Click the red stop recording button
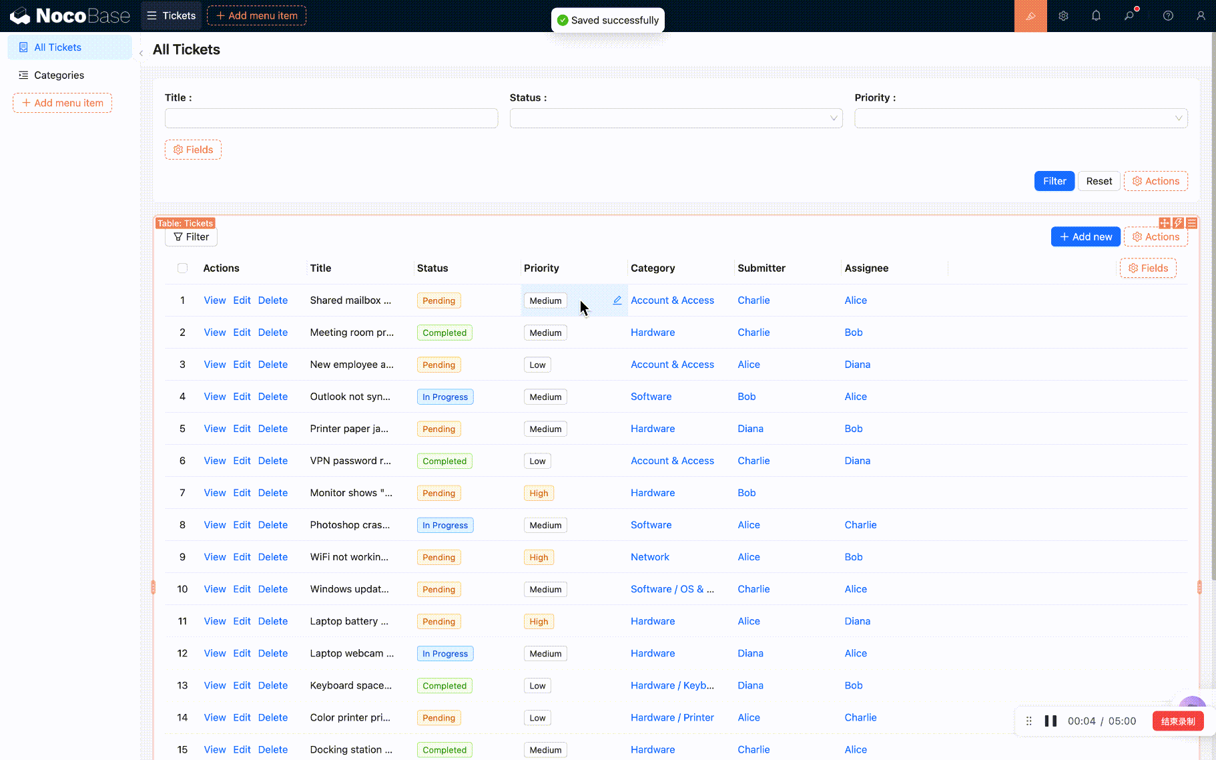The width and height of the screenshot is (1216, 760). point(1177,721)
